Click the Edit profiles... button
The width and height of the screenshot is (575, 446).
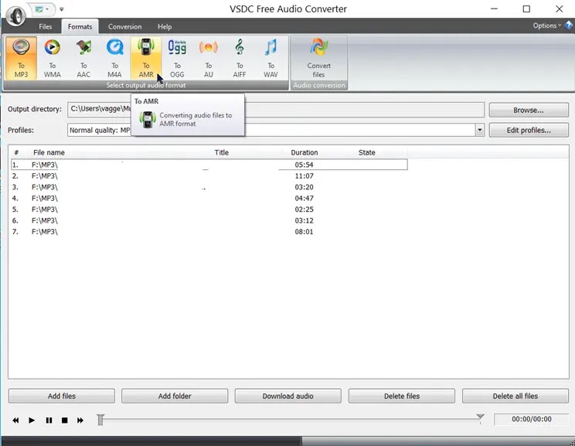tap(529, 130)
